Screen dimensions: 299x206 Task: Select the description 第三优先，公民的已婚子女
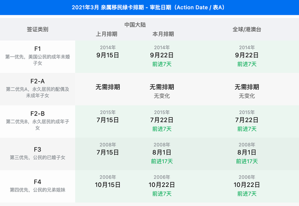37,157
